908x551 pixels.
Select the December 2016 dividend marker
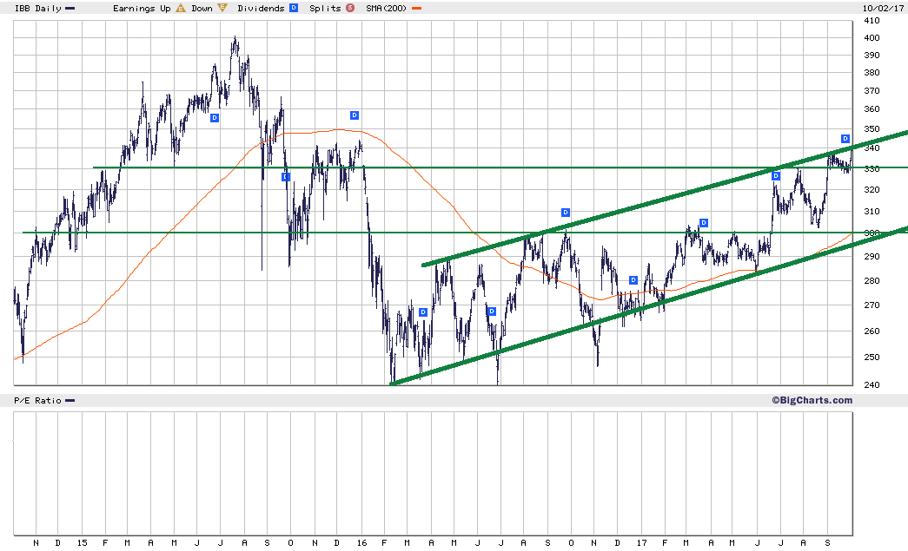tap(633, 280)
